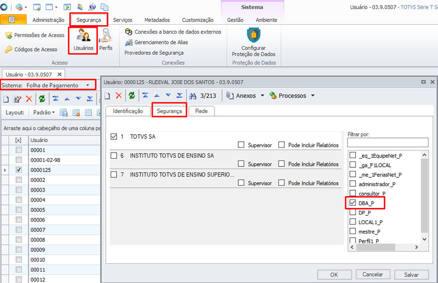
Task: Check the DP_P profile
Action: (353, 212)
